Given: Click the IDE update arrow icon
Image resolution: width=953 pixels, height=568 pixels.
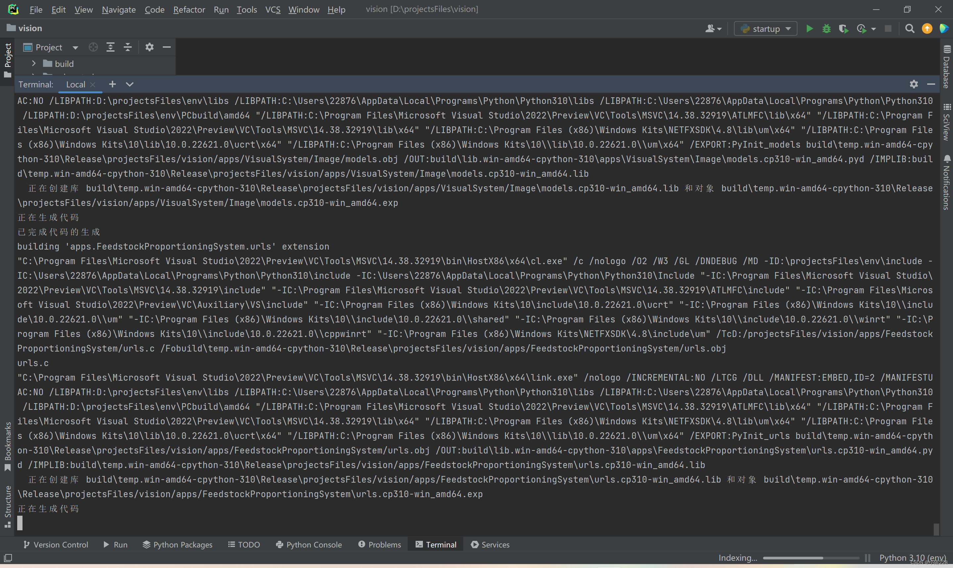Looking at the screenshot, I should click(x=927, y=29).
